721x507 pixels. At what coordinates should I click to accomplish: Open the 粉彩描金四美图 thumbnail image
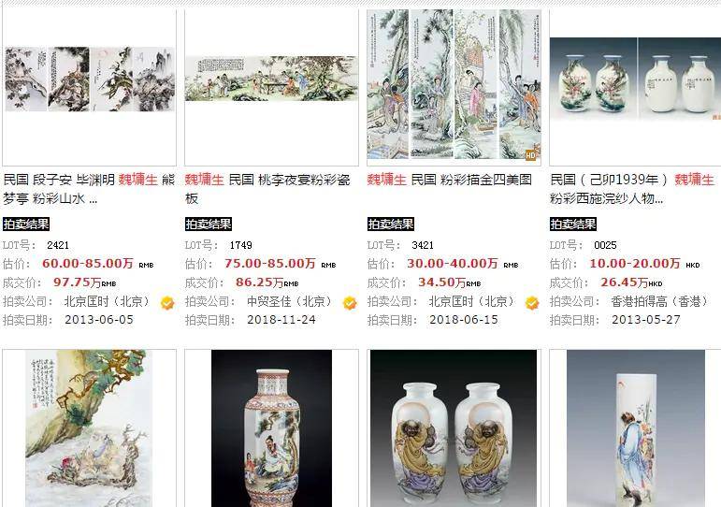tap(454, 84)
